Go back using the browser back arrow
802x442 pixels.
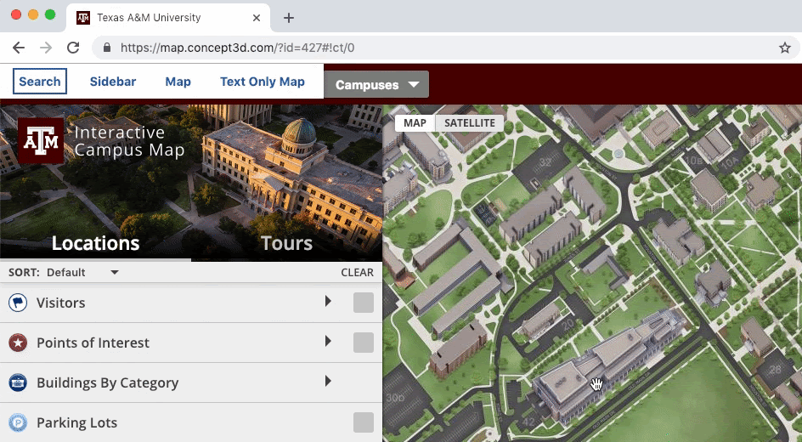click(x=19, y=48)
